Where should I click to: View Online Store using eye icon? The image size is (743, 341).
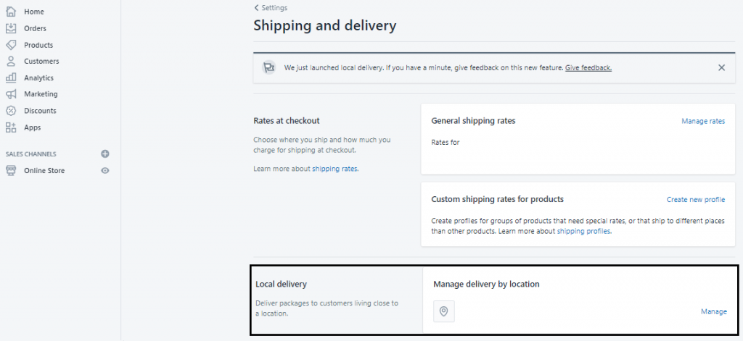(105, 171)
